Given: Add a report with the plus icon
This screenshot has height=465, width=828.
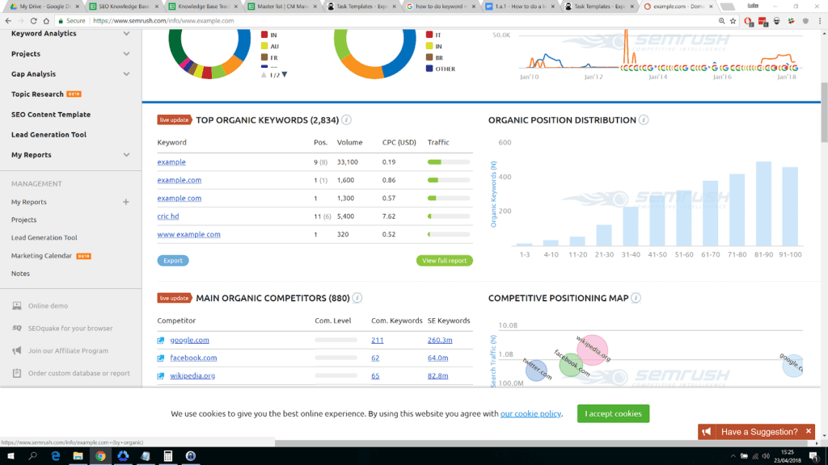Looking at the screenshot, I should (125, 202).
